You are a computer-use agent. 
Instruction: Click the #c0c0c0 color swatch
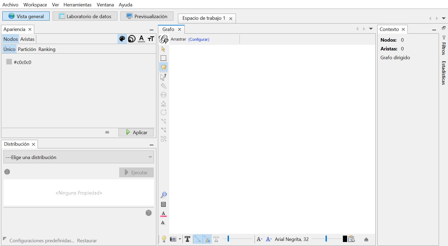coord(9,62)
